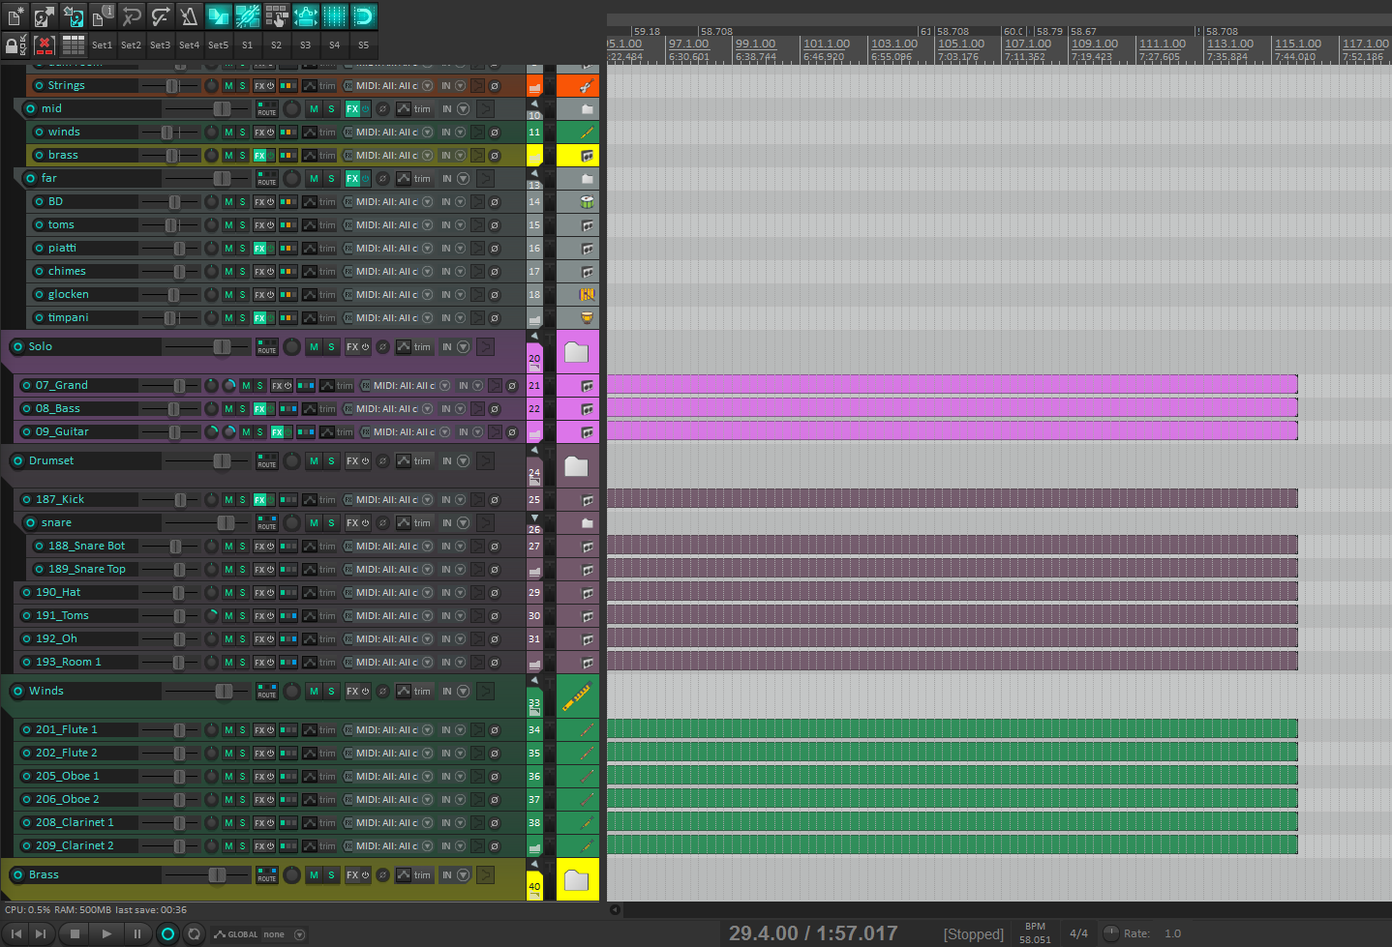
Task: Click the 09_Guitar pink media item
Action: pyautogui.click(x=952, y=431)
